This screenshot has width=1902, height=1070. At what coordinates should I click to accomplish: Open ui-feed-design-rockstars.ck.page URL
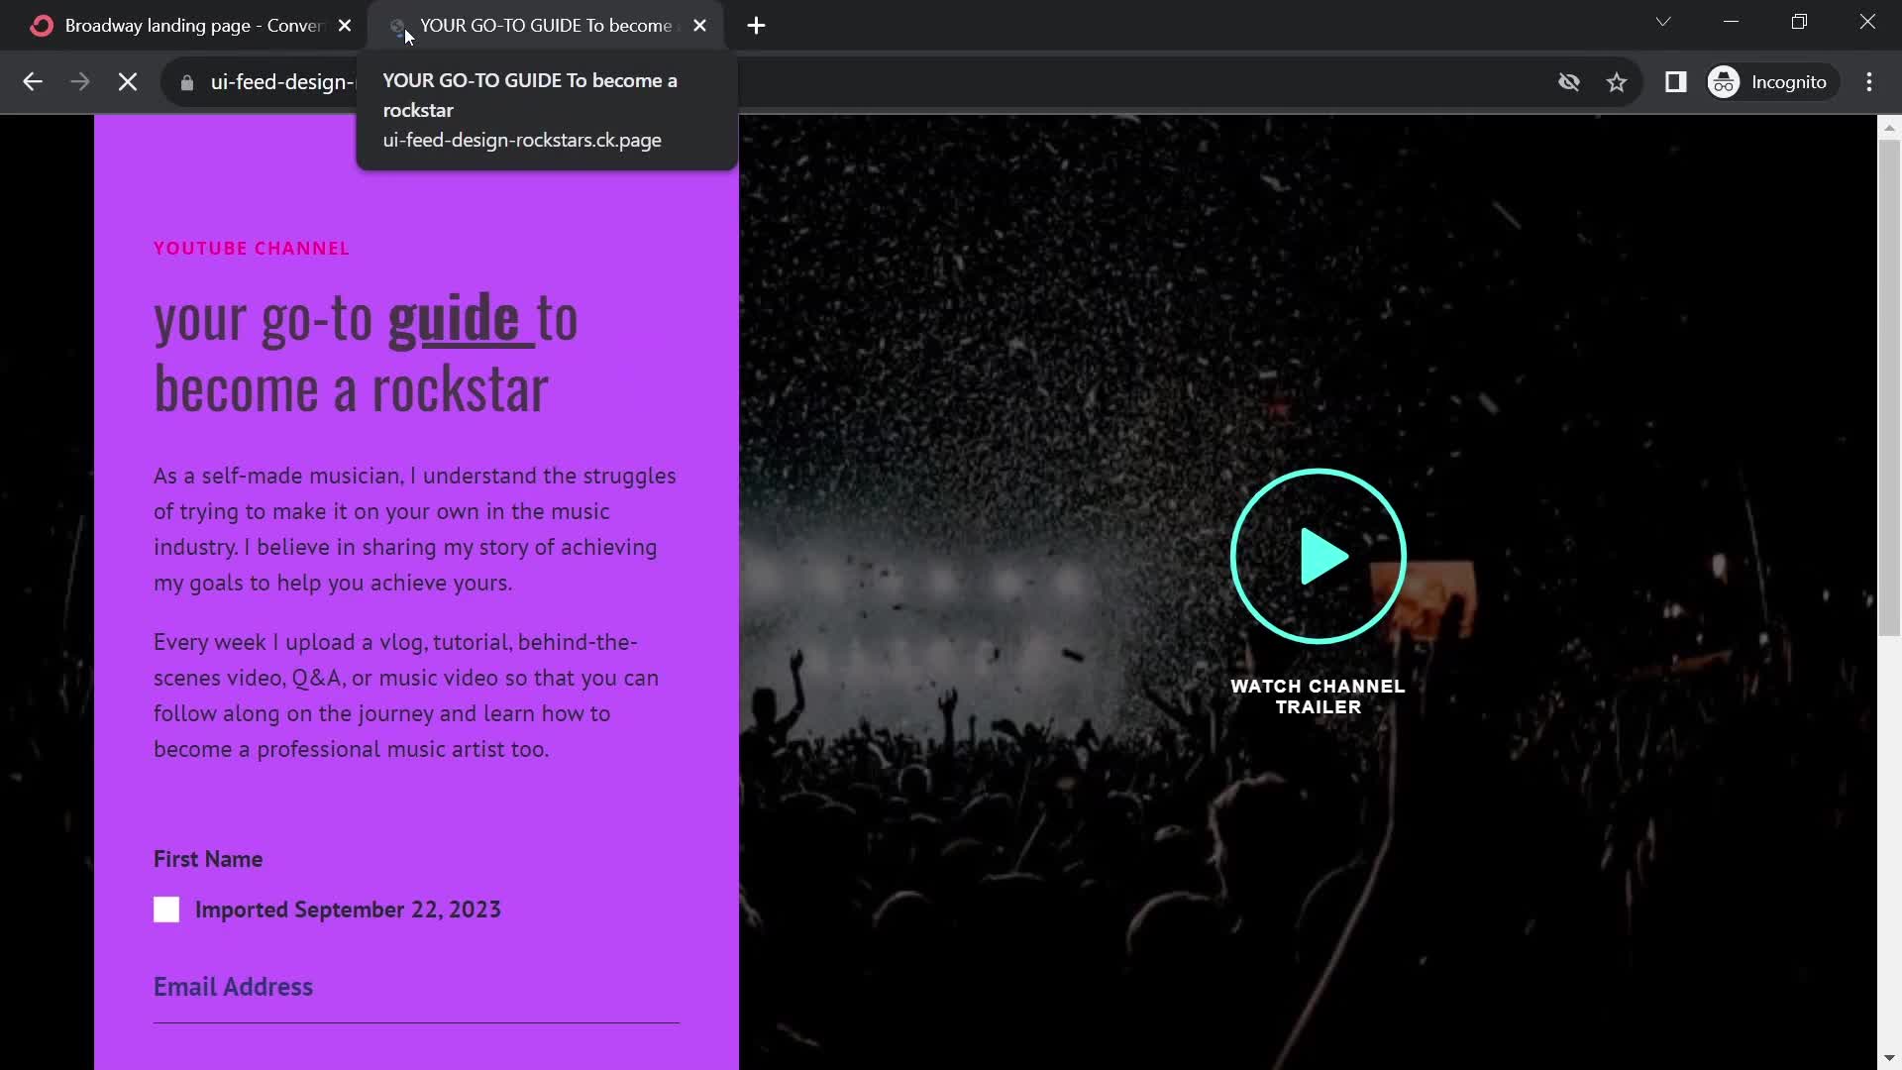click(521, 140)
